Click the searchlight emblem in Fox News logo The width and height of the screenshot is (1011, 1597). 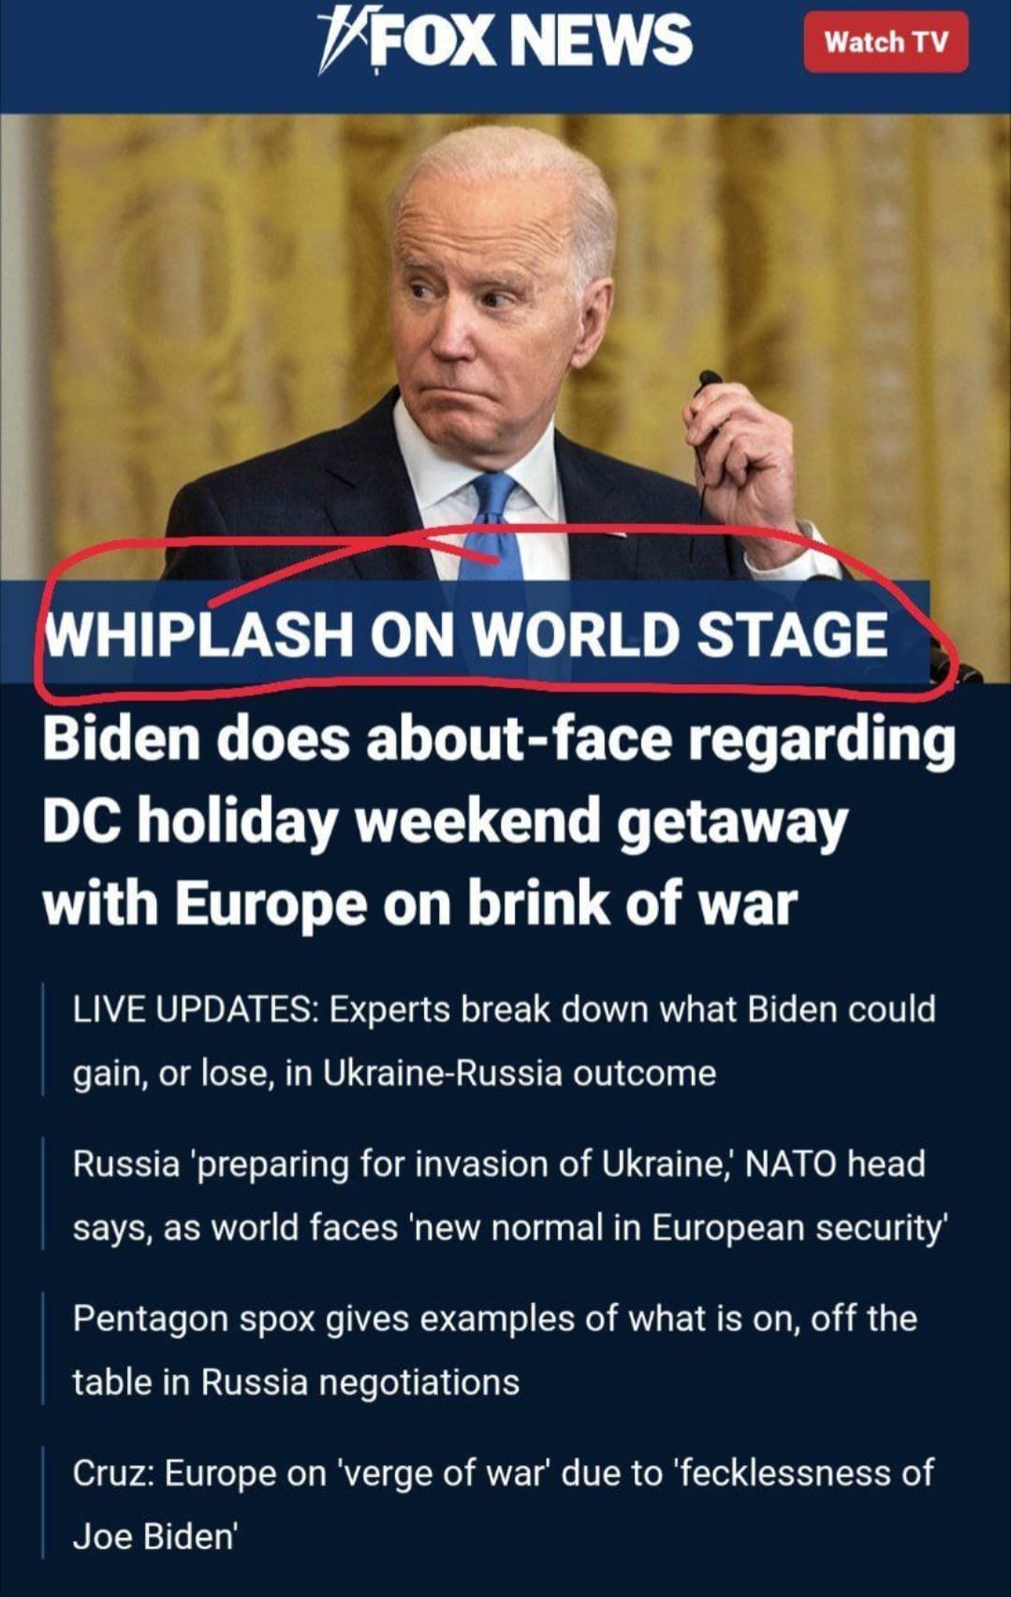tap(341, 41)
